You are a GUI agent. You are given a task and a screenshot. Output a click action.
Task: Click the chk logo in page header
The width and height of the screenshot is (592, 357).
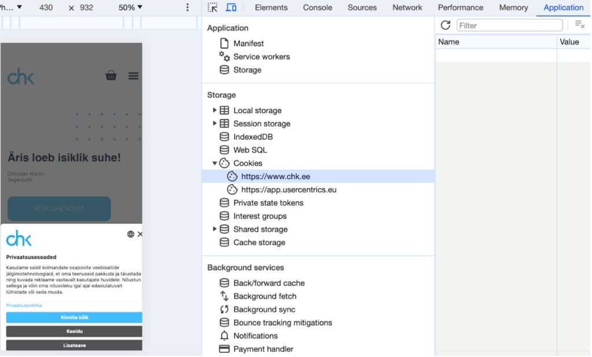tap(21, 76)
